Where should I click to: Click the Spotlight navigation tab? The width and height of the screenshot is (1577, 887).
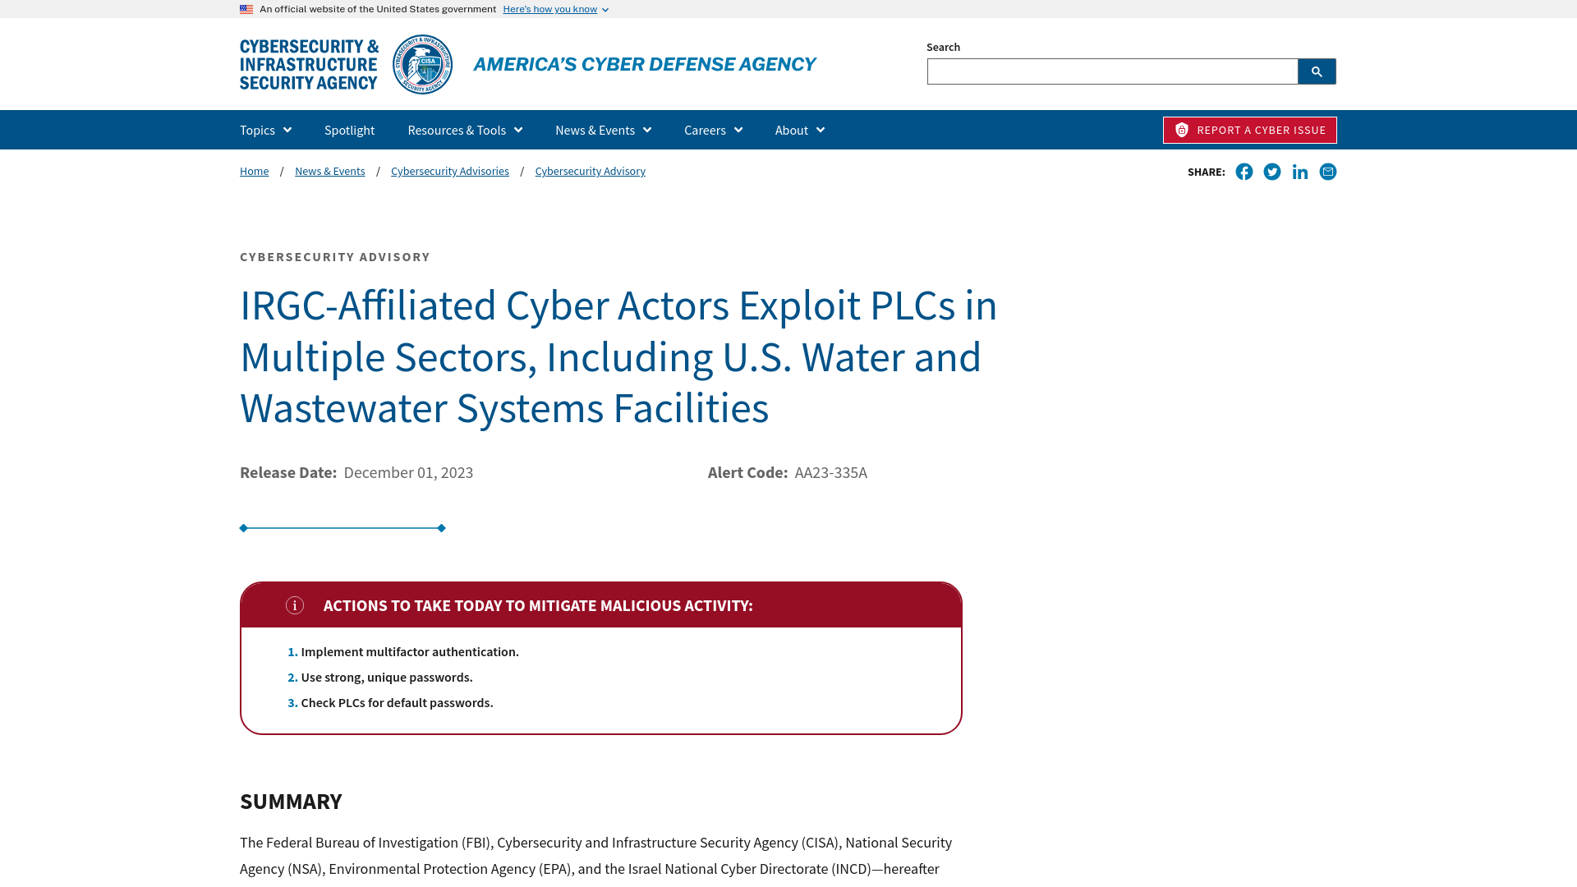click(x=349, y=129)
